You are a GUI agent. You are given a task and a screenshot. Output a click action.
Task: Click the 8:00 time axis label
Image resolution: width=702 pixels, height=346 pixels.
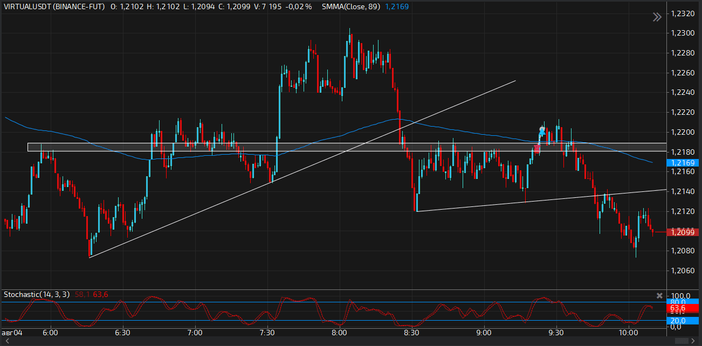tap(340, 333)
